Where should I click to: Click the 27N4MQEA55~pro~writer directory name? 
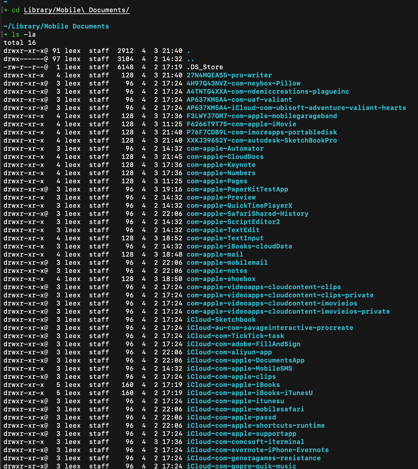[229, 75]
